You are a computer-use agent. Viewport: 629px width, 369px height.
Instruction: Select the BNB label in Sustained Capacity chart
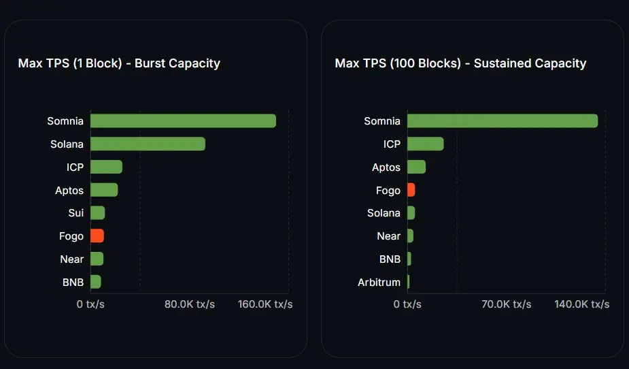click(x=390, y=259)
